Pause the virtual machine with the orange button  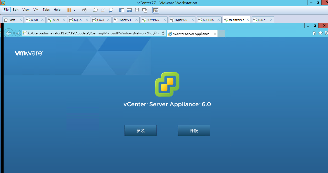click(x=69, y=10)
